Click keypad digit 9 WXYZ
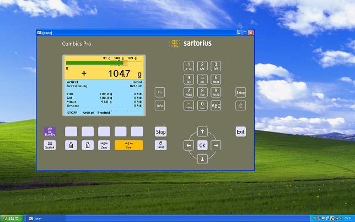Viewport: 355px width, 222px height. 216,93
